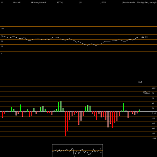Click the 80 label on MR axis

pyautogui.click(x=153, y=93)
